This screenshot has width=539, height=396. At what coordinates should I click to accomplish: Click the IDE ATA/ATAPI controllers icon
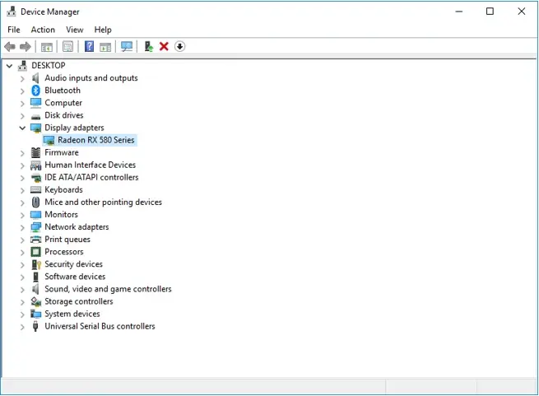(35, 178)
